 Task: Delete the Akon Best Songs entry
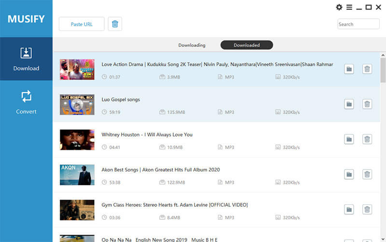[x=367, y=174]
